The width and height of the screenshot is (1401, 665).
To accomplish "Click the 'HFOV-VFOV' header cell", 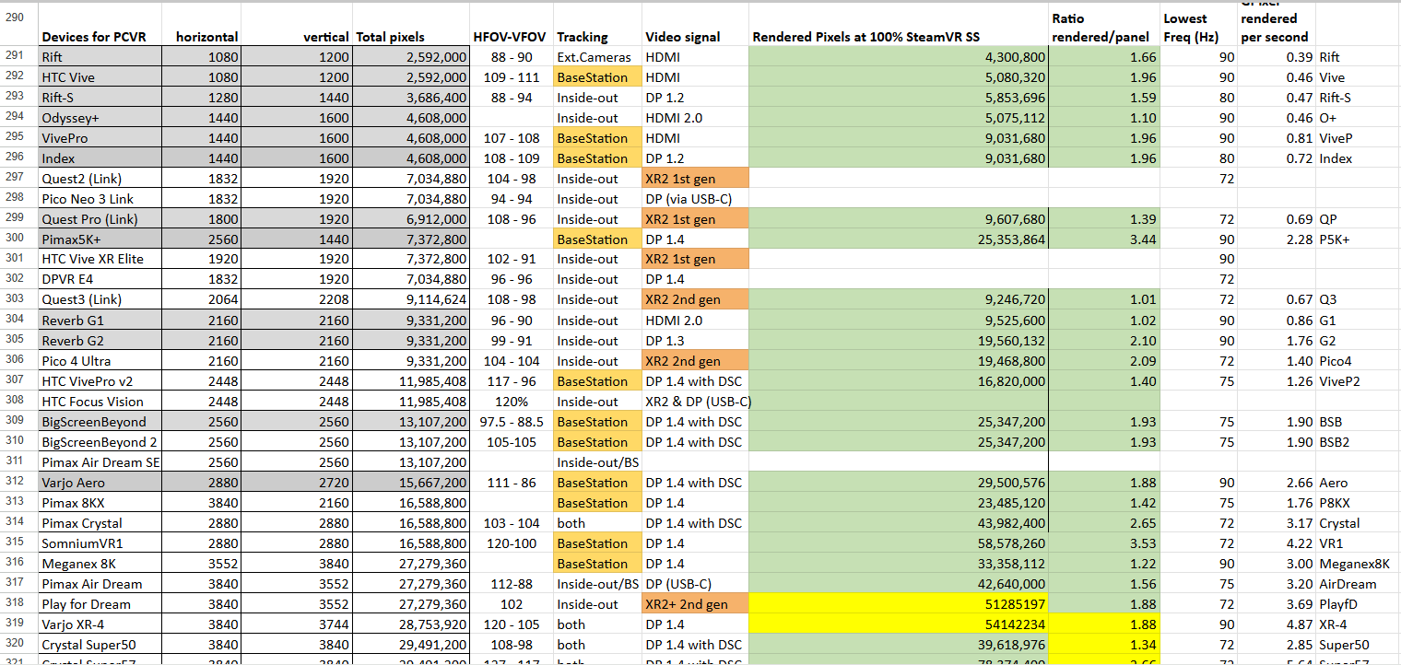I will coord(509,37).
